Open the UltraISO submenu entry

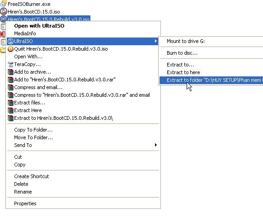[83, 41]
